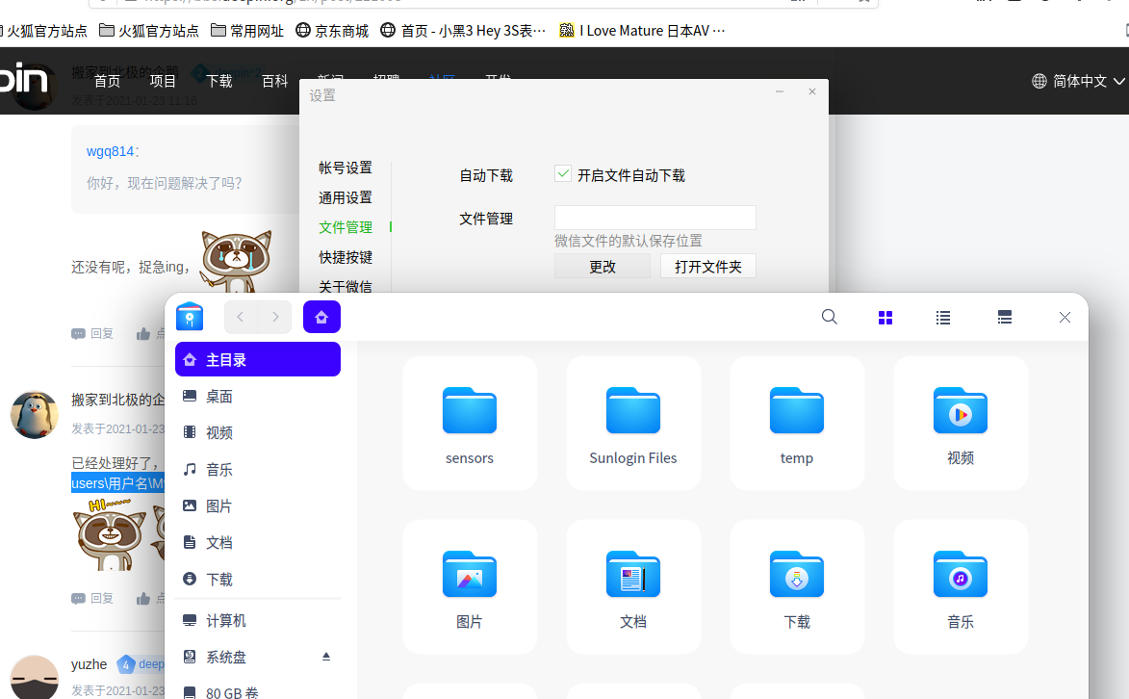Select 桌面 in the sidebar
Screen dimensions: 1129x699
[219, 397]
